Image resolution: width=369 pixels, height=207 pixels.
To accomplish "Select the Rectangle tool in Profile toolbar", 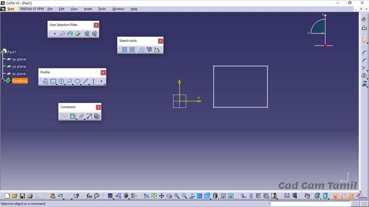I will [53, 81].
